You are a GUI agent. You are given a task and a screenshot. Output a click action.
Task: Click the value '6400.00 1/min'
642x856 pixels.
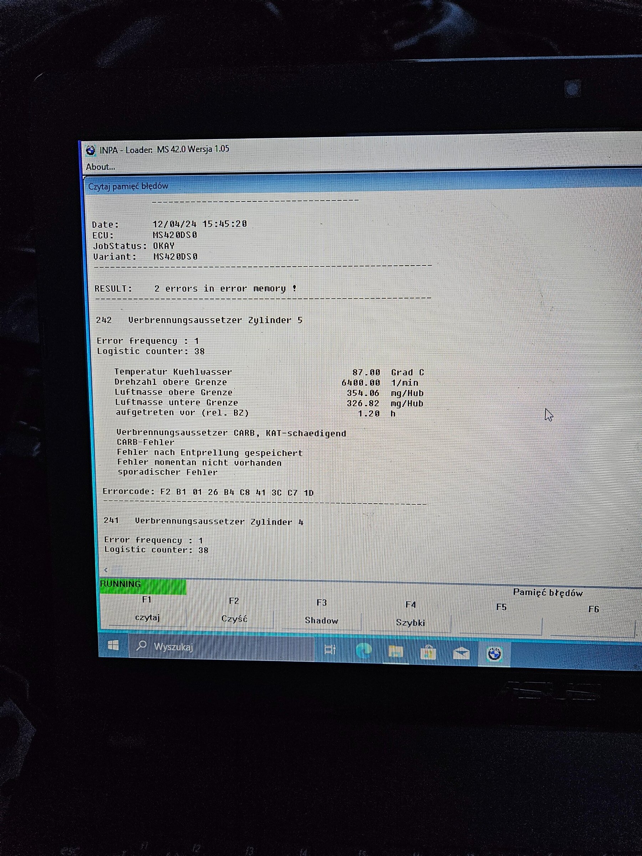click(380, 383)
